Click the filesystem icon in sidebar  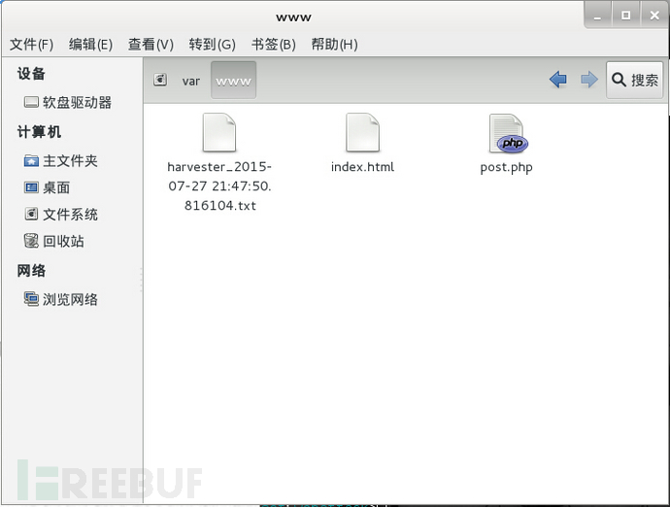[31, 214]
